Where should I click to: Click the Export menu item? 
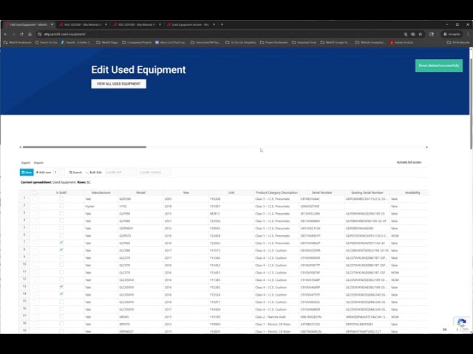point(26,163)
